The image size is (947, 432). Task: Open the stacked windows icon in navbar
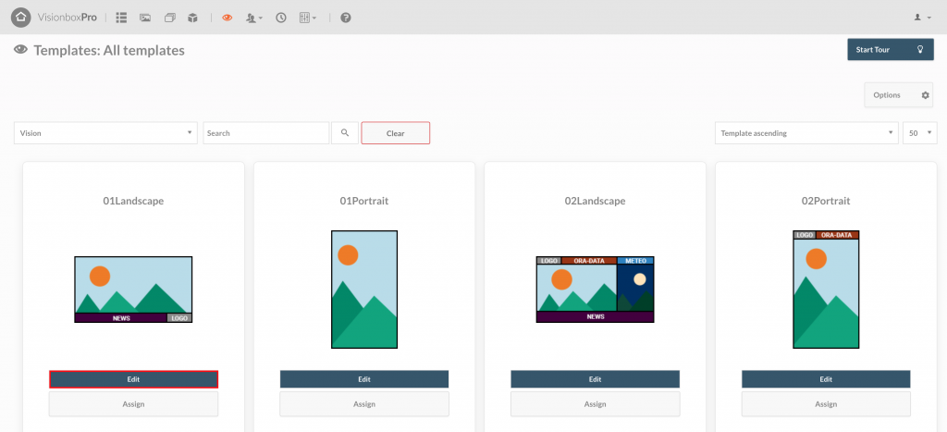coord(170,18)
